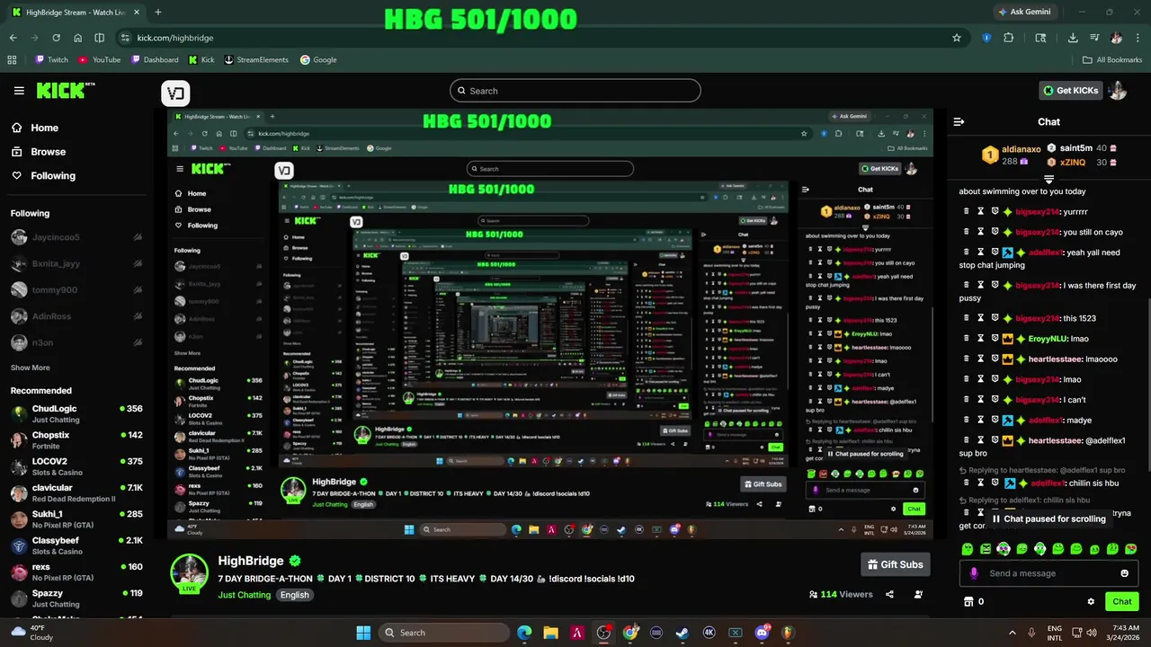The height and width of the screenshot is (647, 1151).
Task: Open Windows Start menu
Action: [x=363, y=633]
